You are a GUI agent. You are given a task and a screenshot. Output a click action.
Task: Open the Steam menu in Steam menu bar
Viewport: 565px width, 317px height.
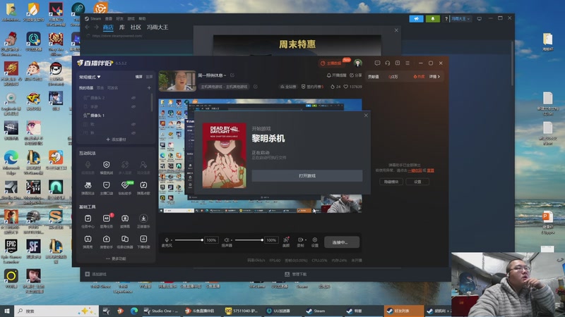[95, 19]
